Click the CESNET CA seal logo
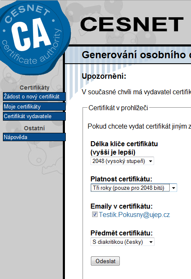The image size is (191, 279). pyautogui.click(x=34, y=36)
